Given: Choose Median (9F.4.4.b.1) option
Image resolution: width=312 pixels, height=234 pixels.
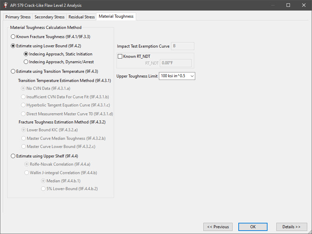Looking at the screenshot, I should click(61, 181).
